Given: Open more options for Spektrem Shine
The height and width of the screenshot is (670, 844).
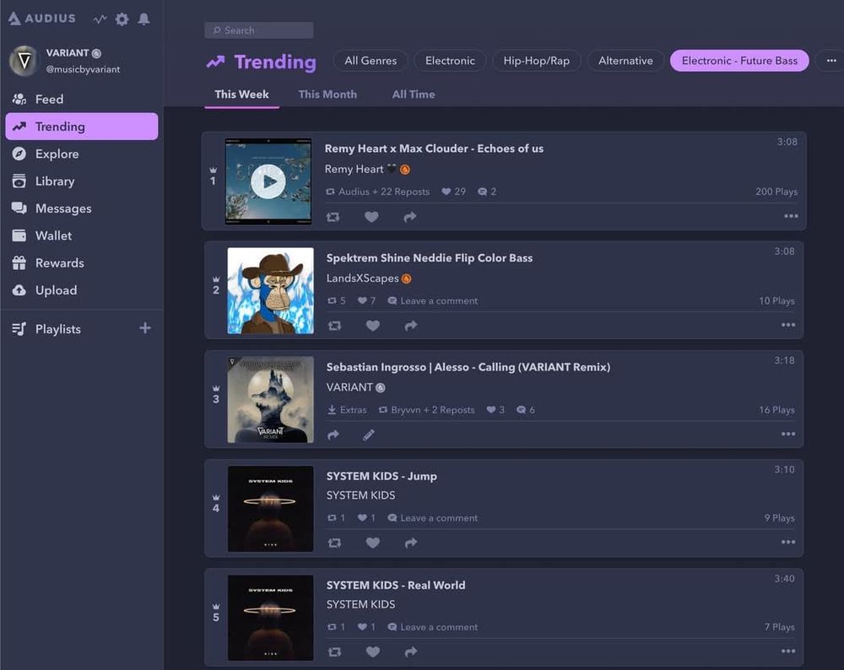Looking at the screenshot, I should tap(788, 325).
